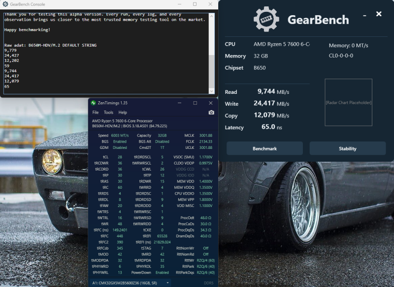The image size is (394, 287).
Task: Click the GearBench Console title bar icon
Action: tap(5, 4)
